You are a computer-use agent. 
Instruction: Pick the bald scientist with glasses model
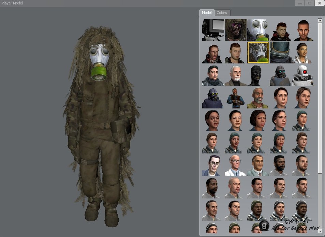coord(235,165)
